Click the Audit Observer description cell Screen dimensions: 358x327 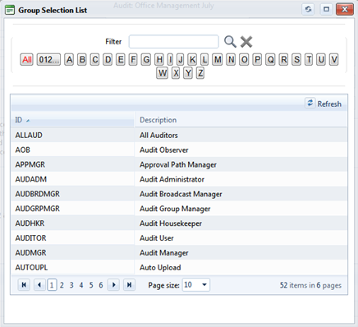coord(241,150)
